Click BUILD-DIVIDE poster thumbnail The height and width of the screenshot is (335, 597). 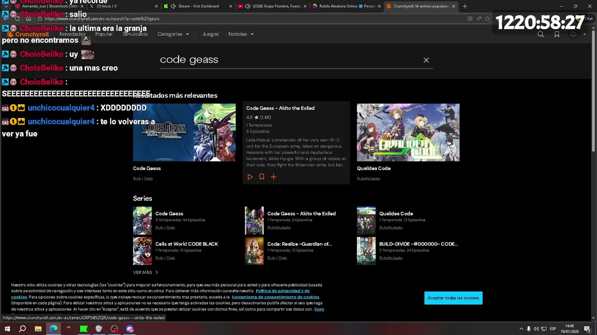366,251
